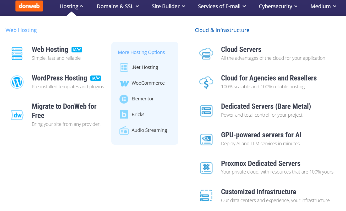Open the Cybersecurity menu

click(278, 6)
